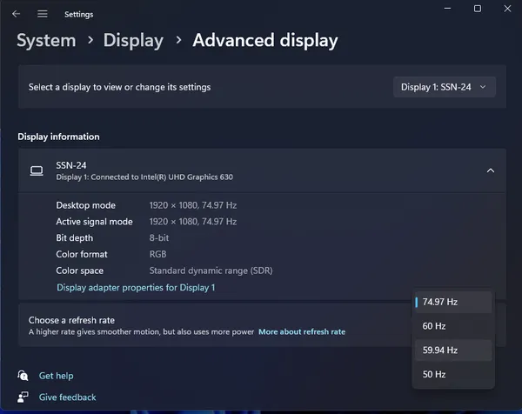This screenshot has width=522, height=414.
Task: Minimize the Settings window
Action: click(x=447, y=9)
